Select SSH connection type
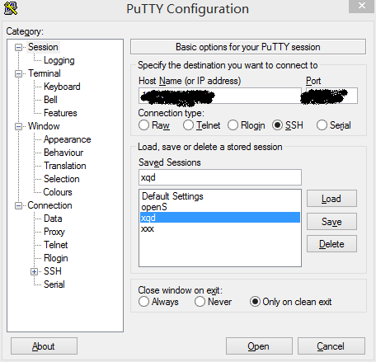The height and width of the screenshot is (362, 376). coord(288,125)
